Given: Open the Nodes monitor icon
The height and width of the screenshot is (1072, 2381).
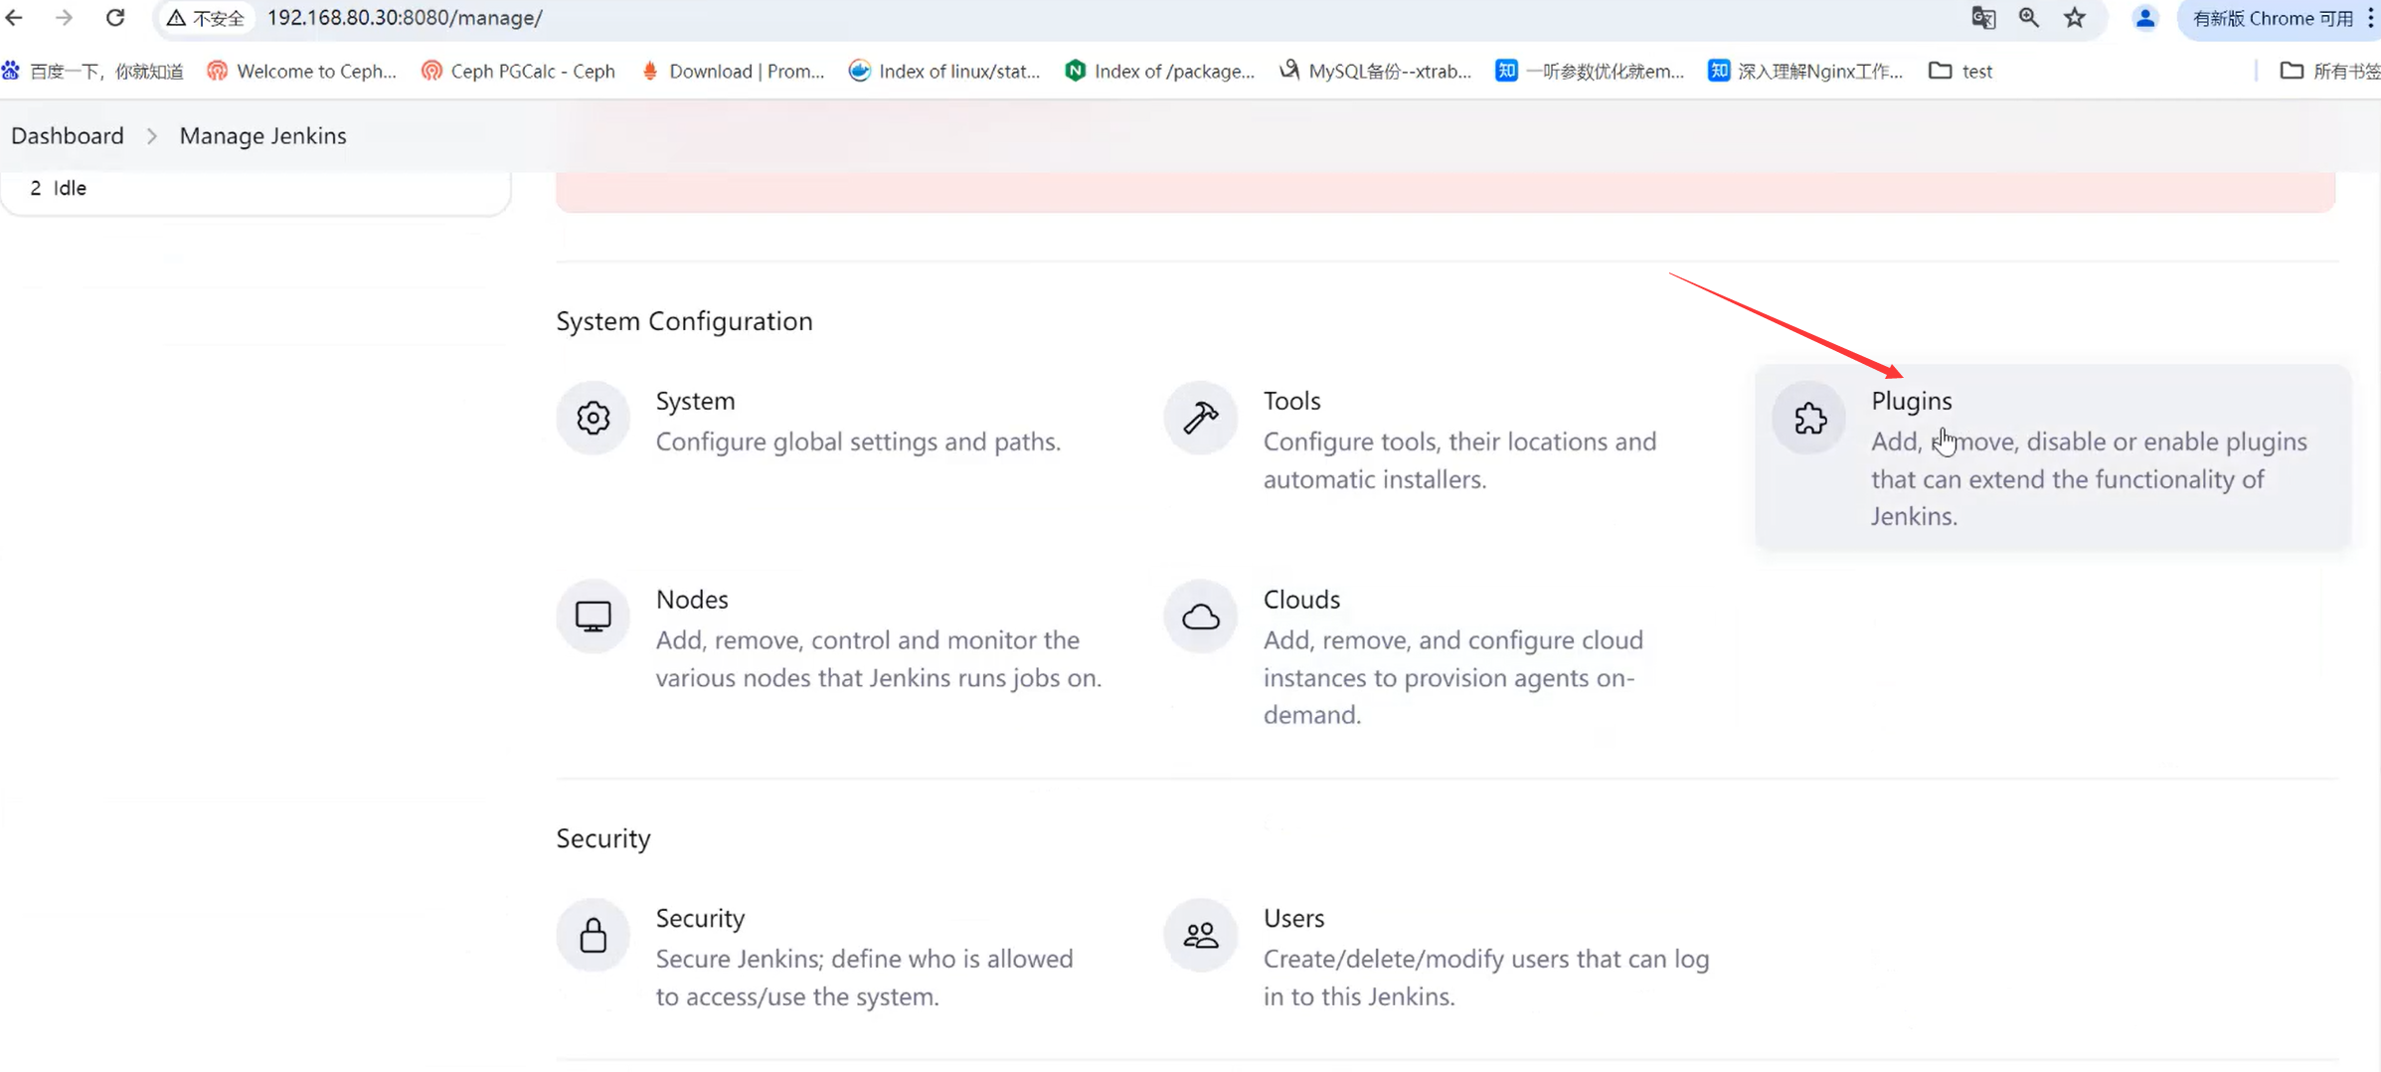Looking at the screenshot, I should [594, 617].
